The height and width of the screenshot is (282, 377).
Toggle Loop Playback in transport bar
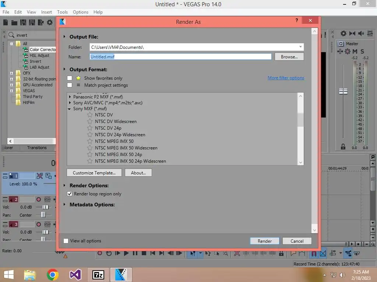pyautogui.click(x=109, y=253)
